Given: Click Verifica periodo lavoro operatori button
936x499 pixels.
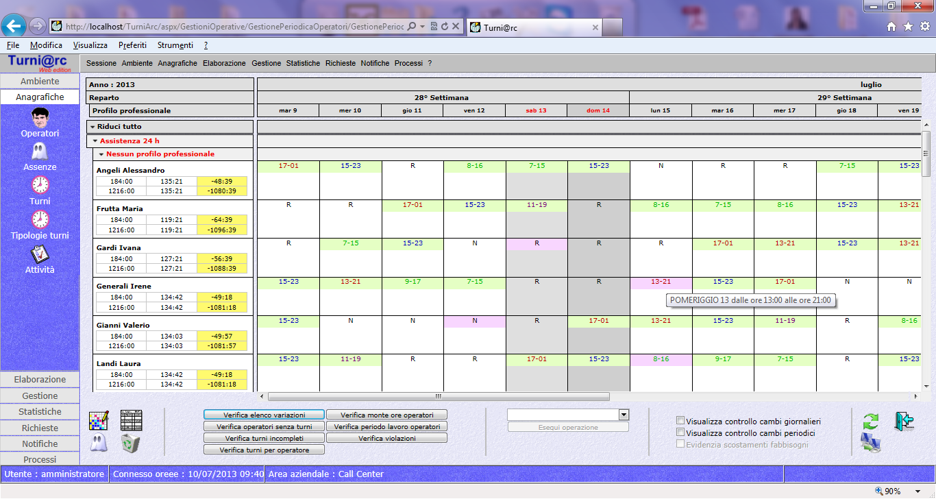Looking at the screenshot, I should 386,426.
